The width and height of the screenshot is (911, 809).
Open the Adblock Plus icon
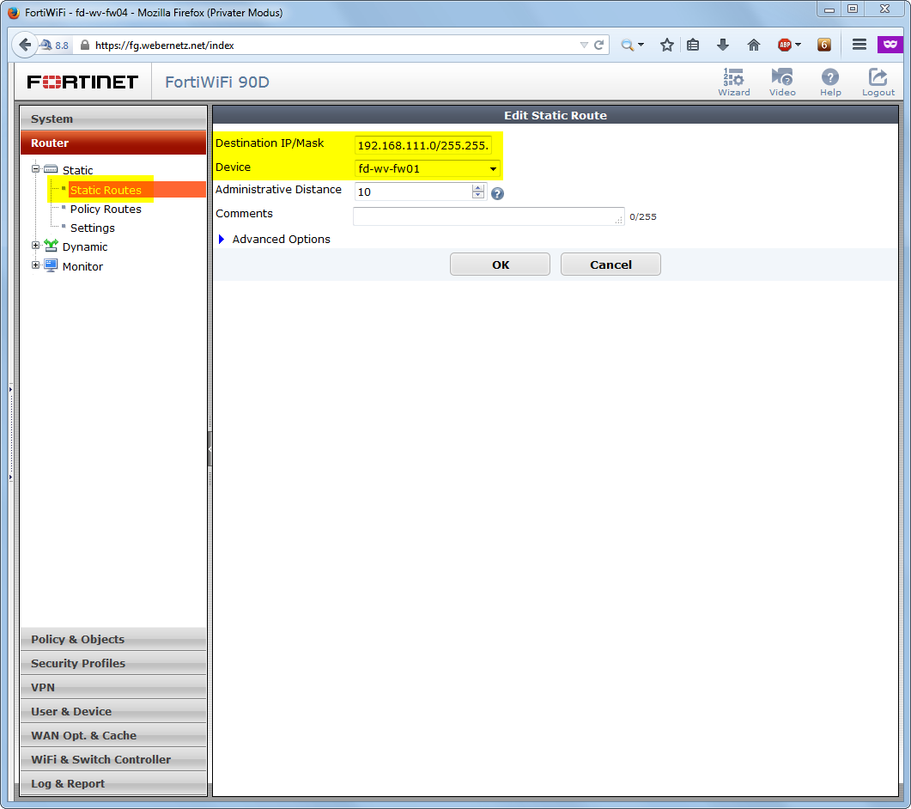pyautogui.click(x=784, y=45)
